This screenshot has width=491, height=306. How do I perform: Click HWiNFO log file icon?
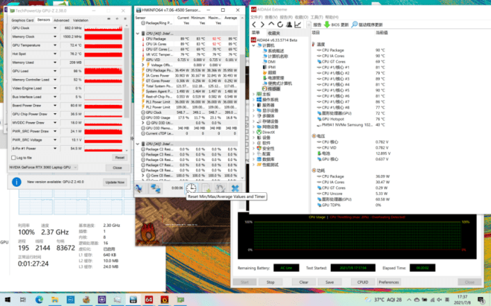[206, 188]
